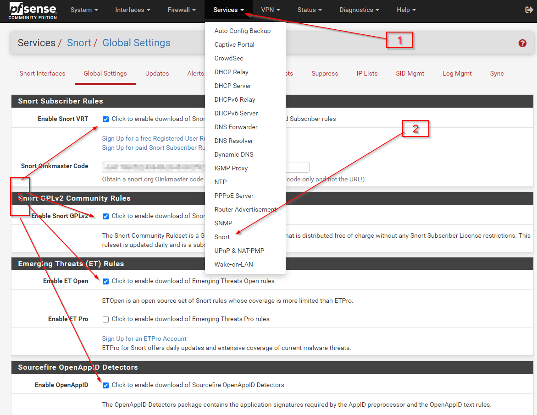Viewport: 537px width, 415px height.
Task: Expand the Diagnostics dropdown menu
Action: tap(359, 10)
